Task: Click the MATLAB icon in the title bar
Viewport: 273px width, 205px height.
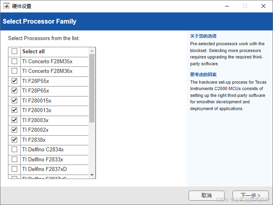Action: pos(7,6)
